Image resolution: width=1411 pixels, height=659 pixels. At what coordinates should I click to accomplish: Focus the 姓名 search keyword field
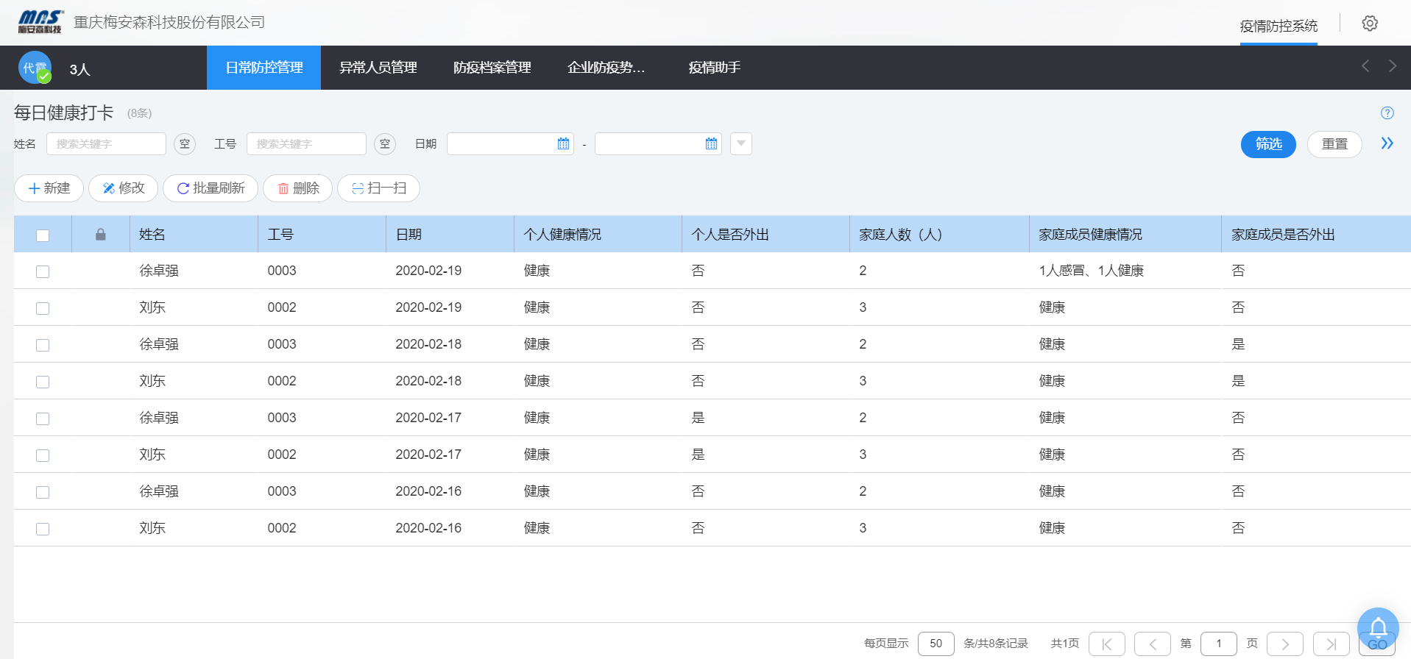[106, 144]
